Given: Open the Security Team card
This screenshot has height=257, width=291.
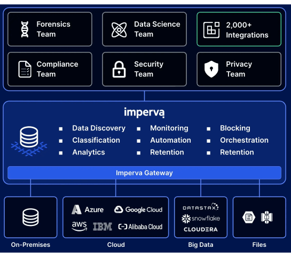Looking at the screenshot, I should coord(144,69).
